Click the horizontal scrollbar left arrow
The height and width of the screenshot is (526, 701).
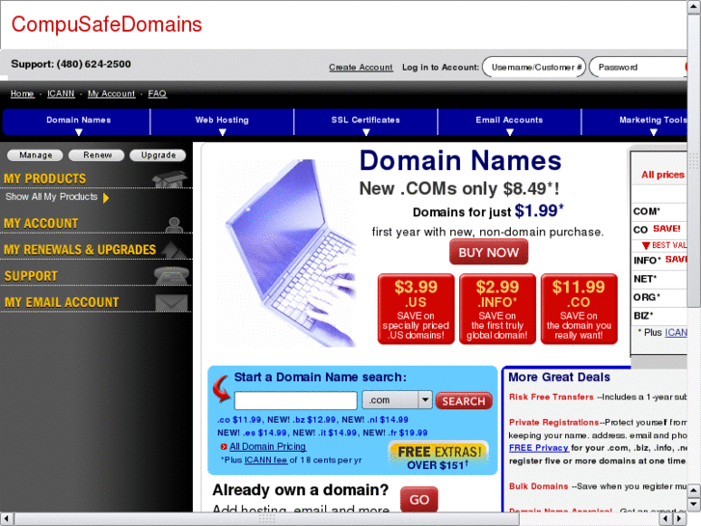[x=7, y=519]
